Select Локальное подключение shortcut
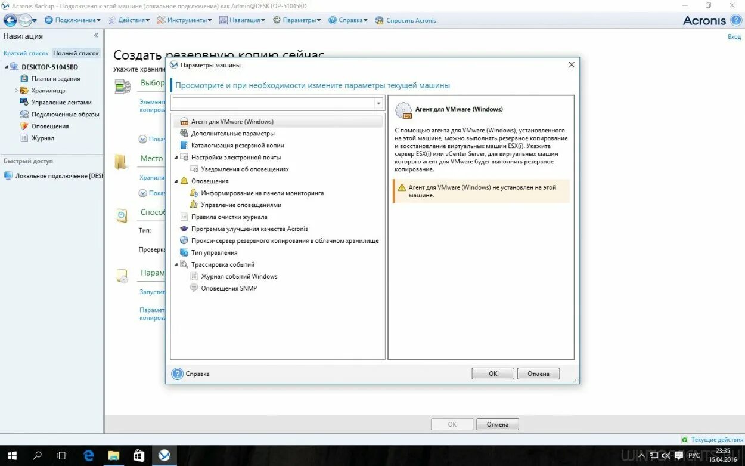Viewport: 745px width, 466px height. click(54, 176)
